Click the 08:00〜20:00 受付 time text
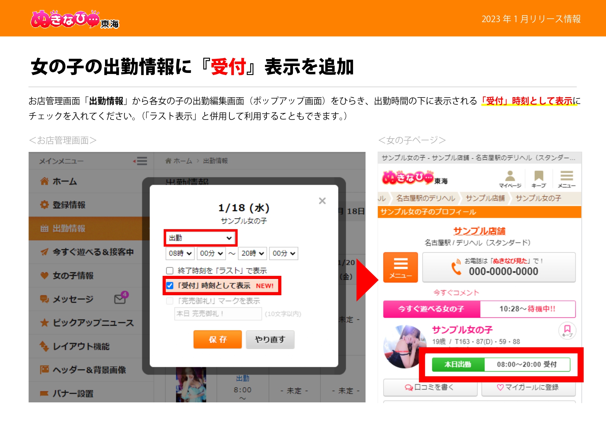606x429 pixels. (527, 364)
